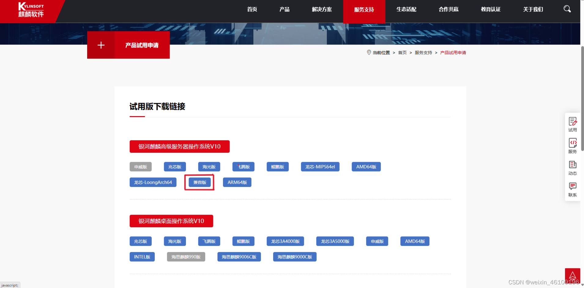Click 首页 in the breadcrumb
584x288 pixels.
tap(402, 53)
